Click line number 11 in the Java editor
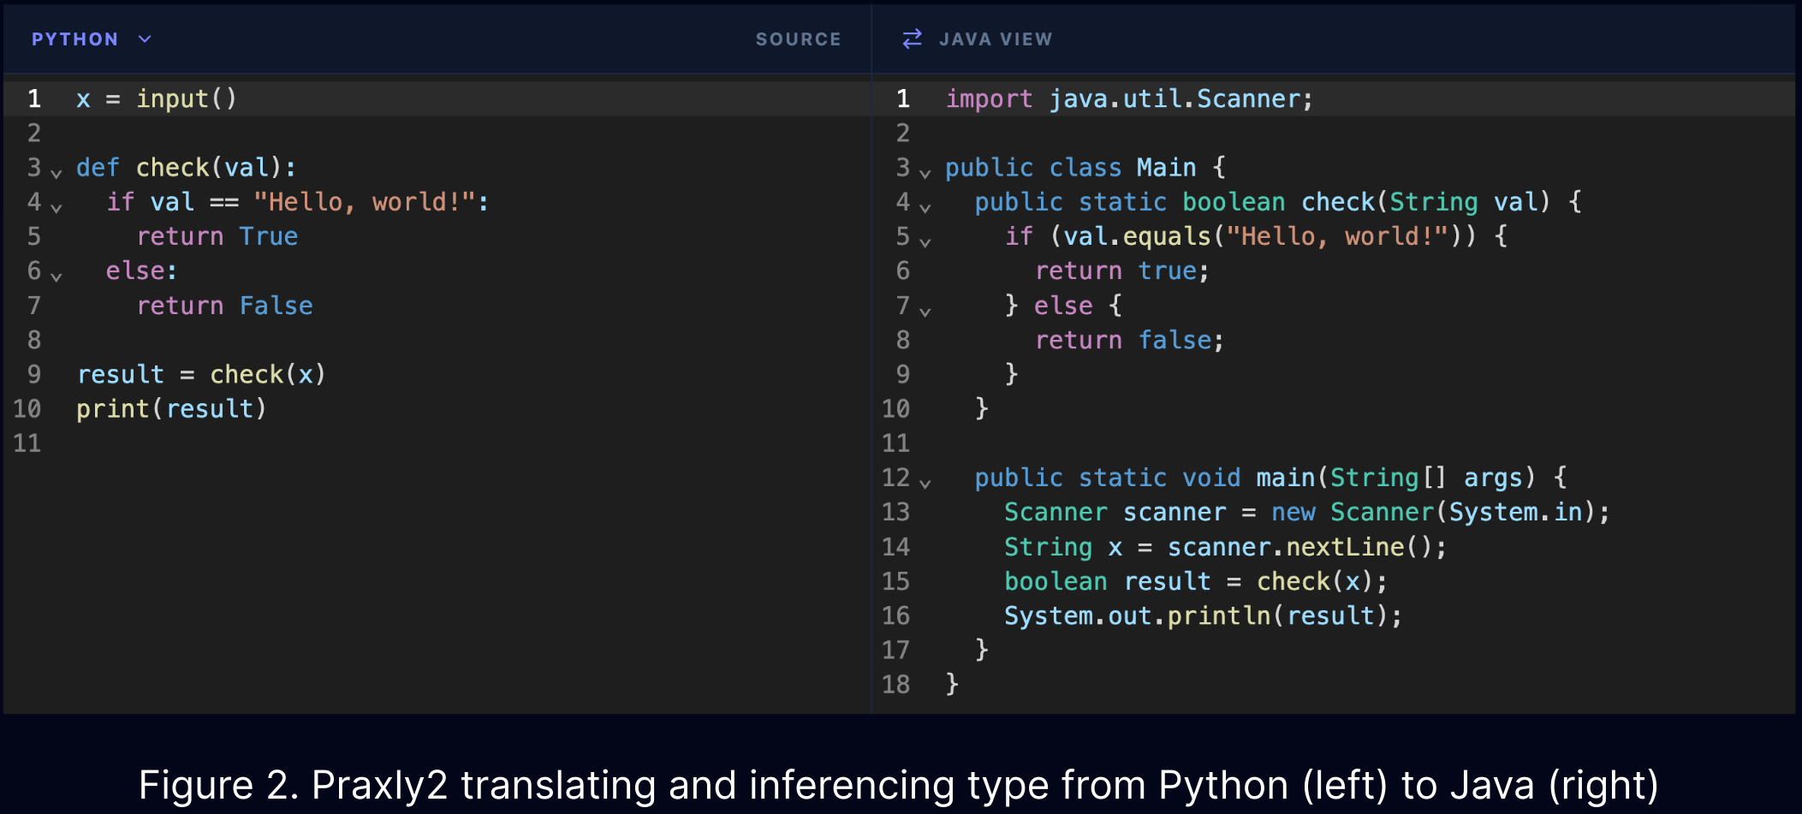1802x814 pixels. click(895, 443)
